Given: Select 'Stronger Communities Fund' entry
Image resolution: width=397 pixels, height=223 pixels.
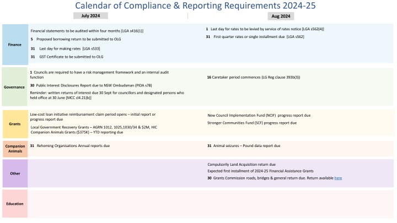Looking at the screenshot, I should 252,123.
